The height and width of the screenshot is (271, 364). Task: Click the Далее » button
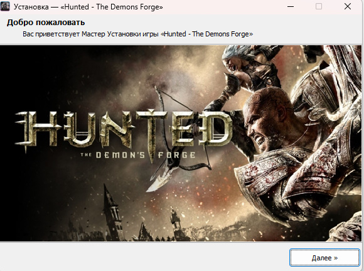pyautogui.click(x=324, y=258)
